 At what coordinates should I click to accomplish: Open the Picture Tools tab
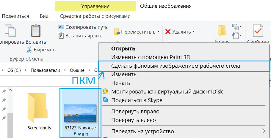[x=95, y=16]
